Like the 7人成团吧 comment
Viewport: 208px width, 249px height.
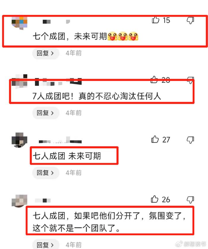(154, 80)
